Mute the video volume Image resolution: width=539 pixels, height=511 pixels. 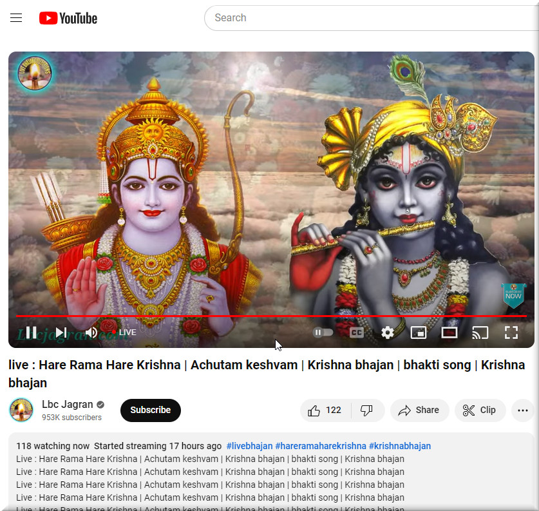tap(91, 333)
